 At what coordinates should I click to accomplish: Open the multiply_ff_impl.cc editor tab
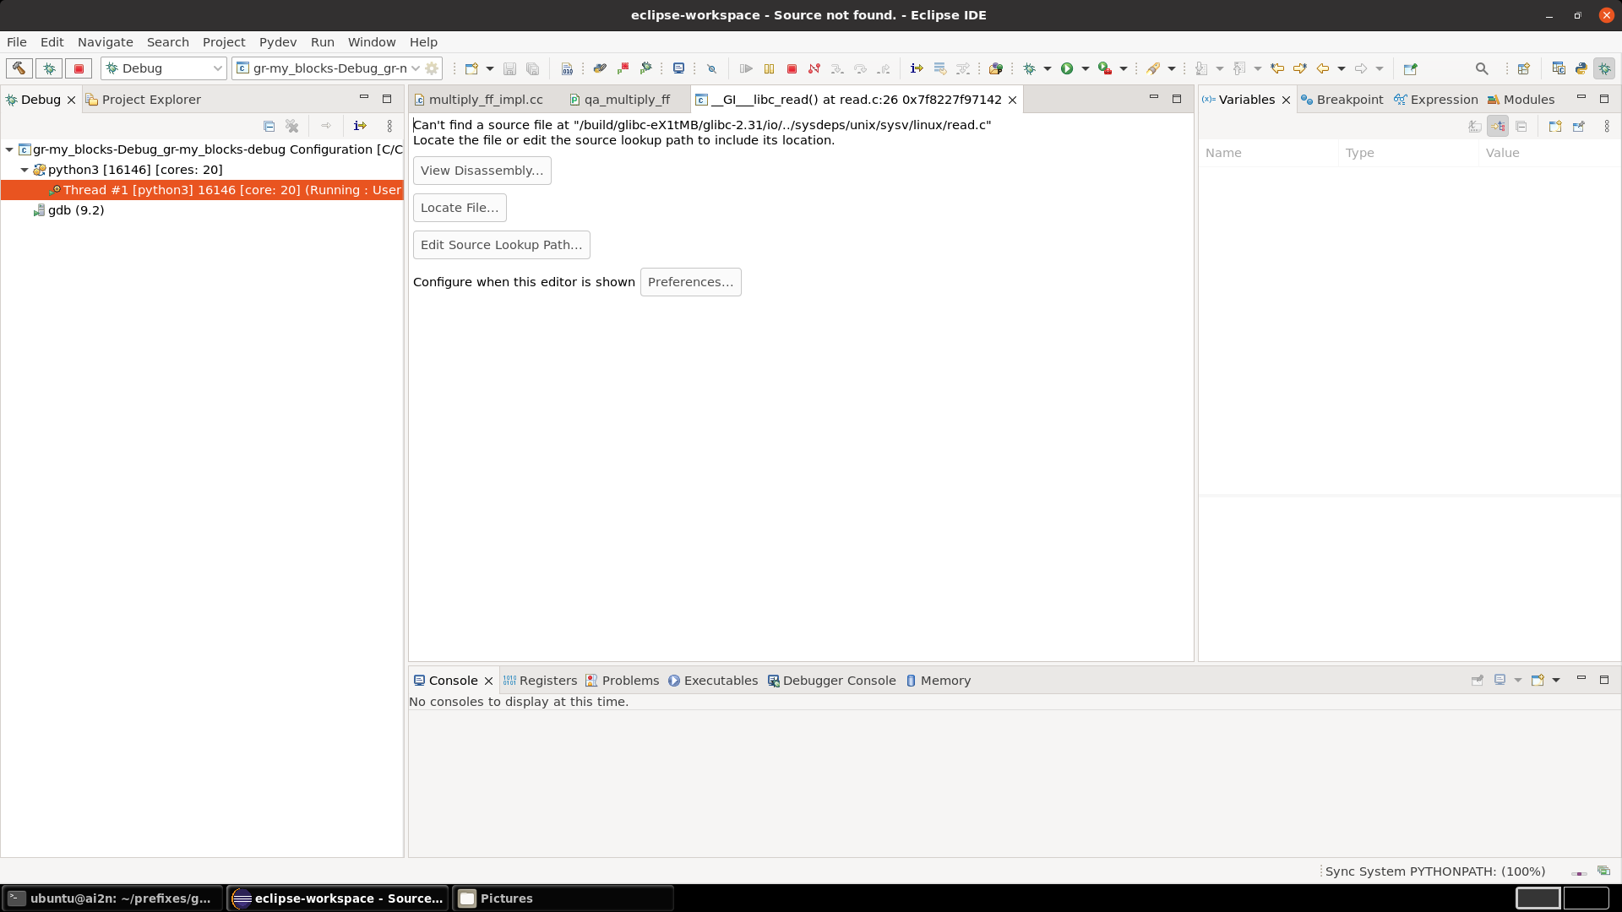[479, 100]
